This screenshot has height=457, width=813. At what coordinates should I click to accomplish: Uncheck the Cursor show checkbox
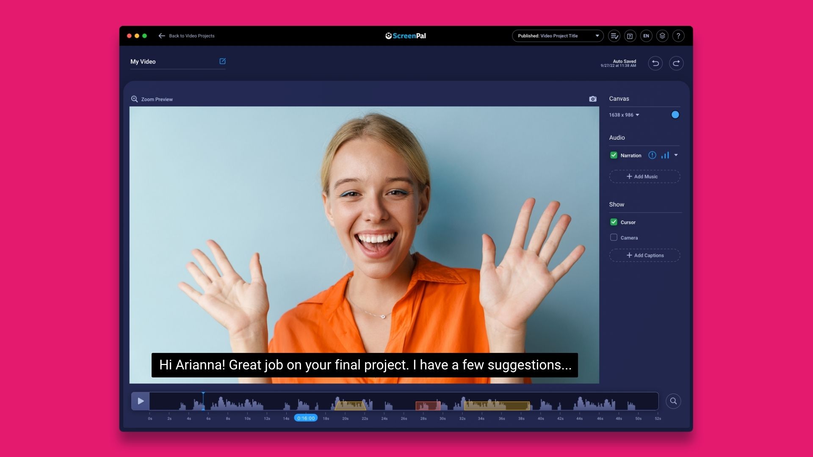tap(614, 222)
